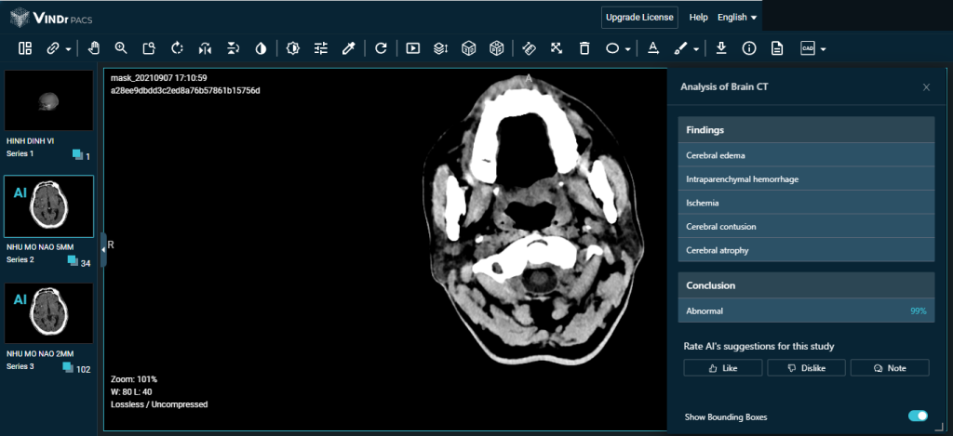Open the Help menu
The width and height of the screenshot is (953, 436).
(x=698, y=18)
